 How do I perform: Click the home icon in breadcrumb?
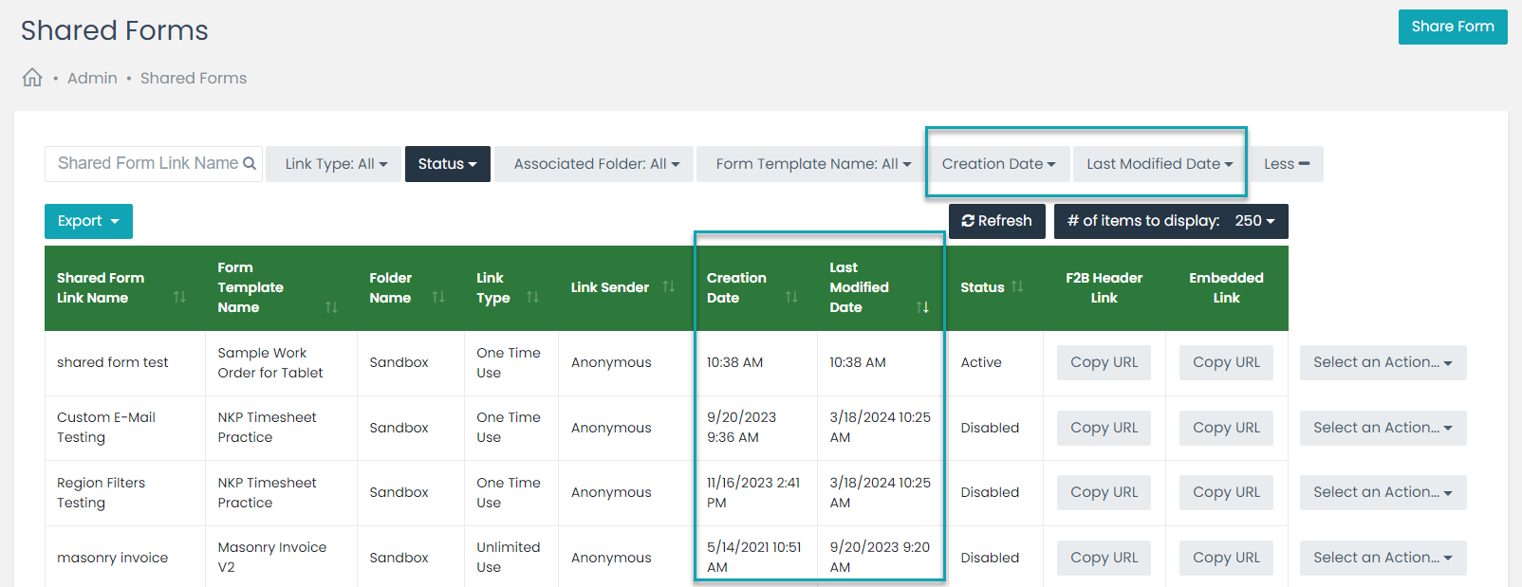(x=32, y=78)
